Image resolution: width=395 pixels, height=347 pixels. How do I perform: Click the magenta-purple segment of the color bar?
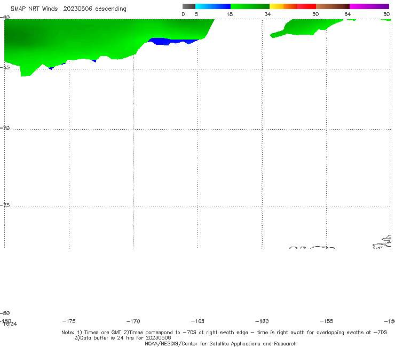point(369,6)
